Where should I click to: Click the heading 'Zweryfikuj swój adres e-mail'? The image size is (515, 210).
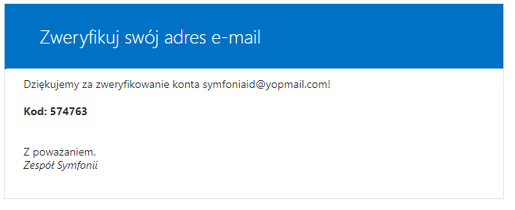(150, 38)
